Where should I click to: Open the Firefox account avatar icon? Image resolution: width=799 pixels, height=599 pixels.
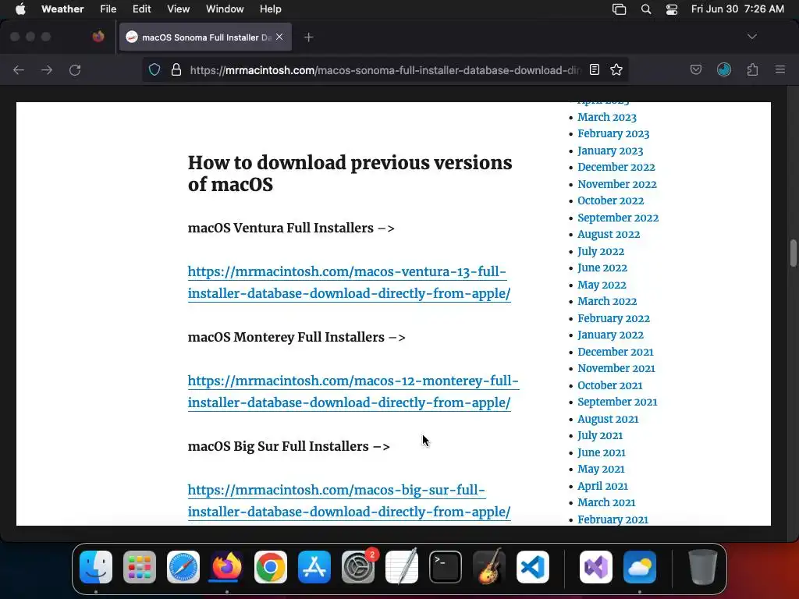tap(724, 69)
